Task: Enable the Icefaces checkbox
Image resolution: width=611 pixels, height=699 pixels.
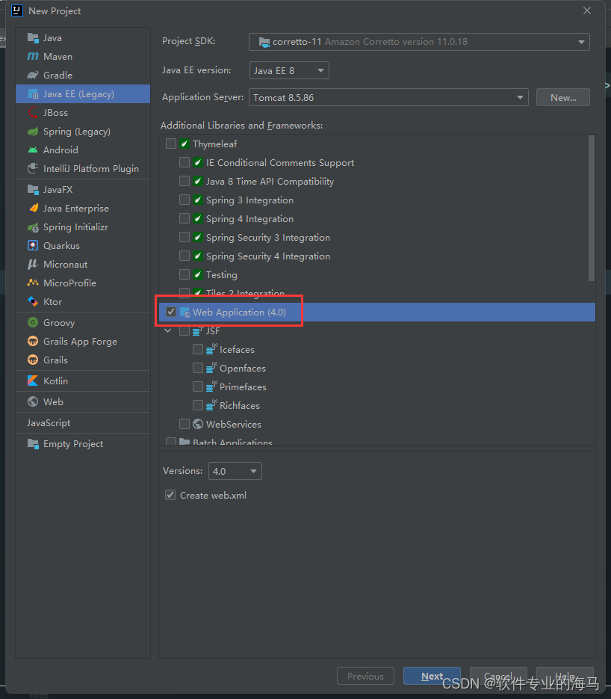Action: tap(198, 349)
